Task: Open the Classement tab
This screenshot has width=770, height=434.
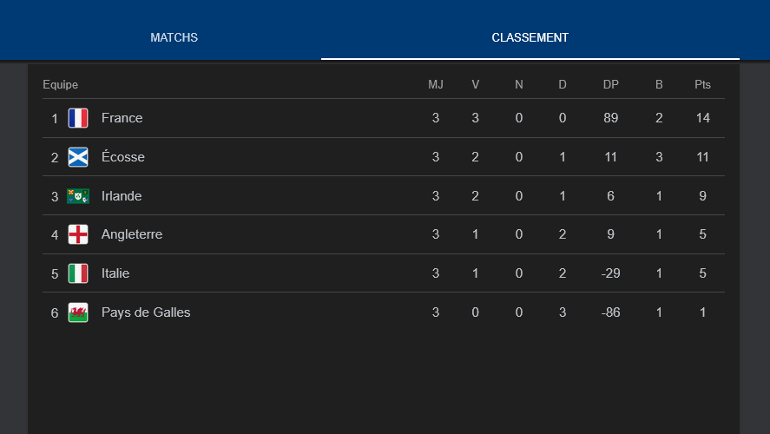Action: click(530, 37)
